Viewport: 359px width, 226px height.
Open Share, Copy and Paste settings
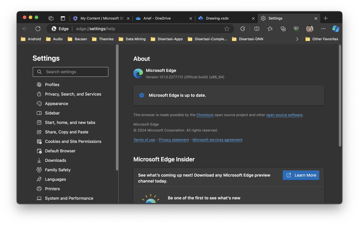click(x=62, y=132)
